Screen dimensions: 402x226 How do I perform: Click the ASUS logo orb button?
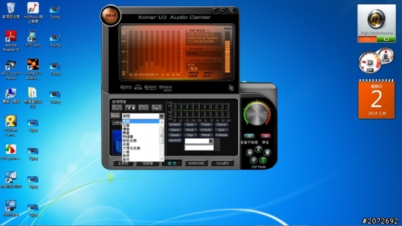(111, 15)
